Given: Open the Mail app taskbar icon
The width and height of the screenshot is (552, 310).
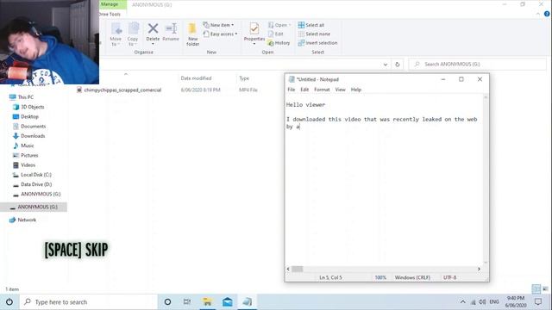Looking at the screenshot, I should pos(228,302).
